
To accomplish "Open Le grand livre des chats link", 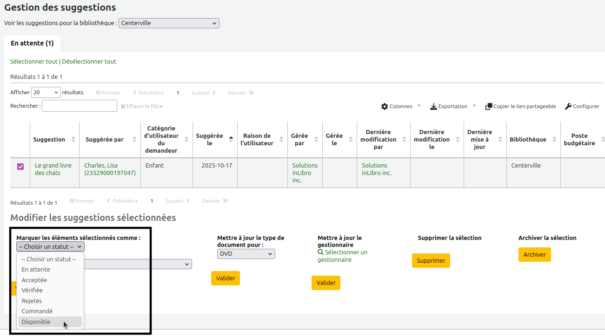I will [x=53, y=169].
